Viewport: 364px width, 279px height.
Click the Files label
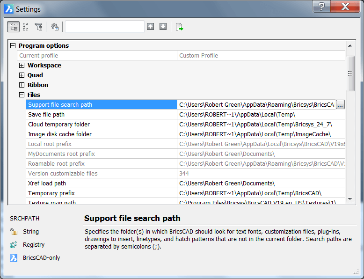34,95
